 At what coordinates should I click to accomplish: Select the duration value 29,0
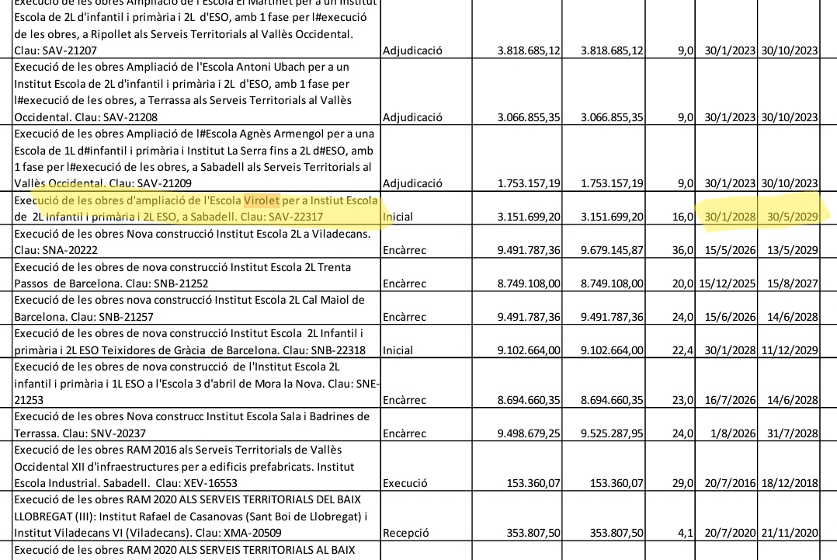click(682, 483)
